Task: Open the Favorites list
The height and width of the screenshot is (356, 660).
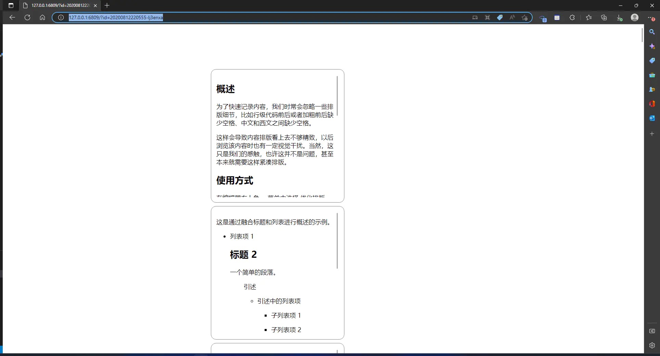Action: [588, 17]
